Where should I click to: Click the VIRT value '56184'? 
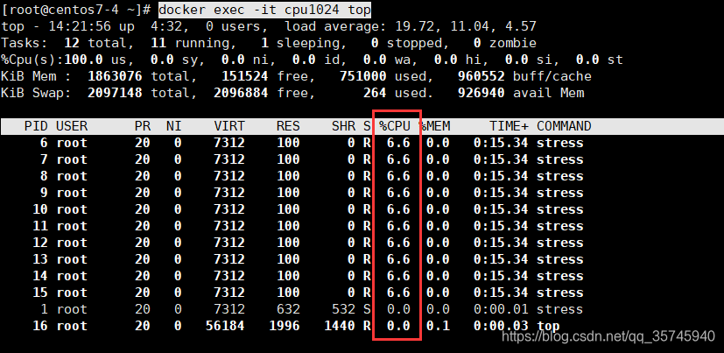click(225, 326)
